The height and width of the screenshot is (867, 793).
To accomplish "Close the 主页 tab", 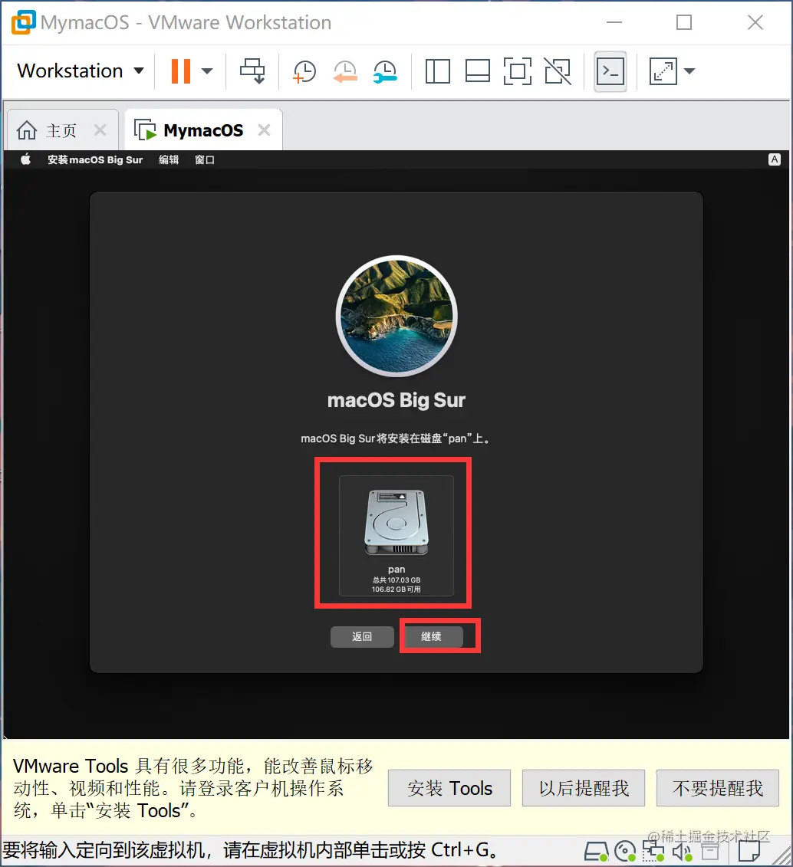I will coord(100,130).
